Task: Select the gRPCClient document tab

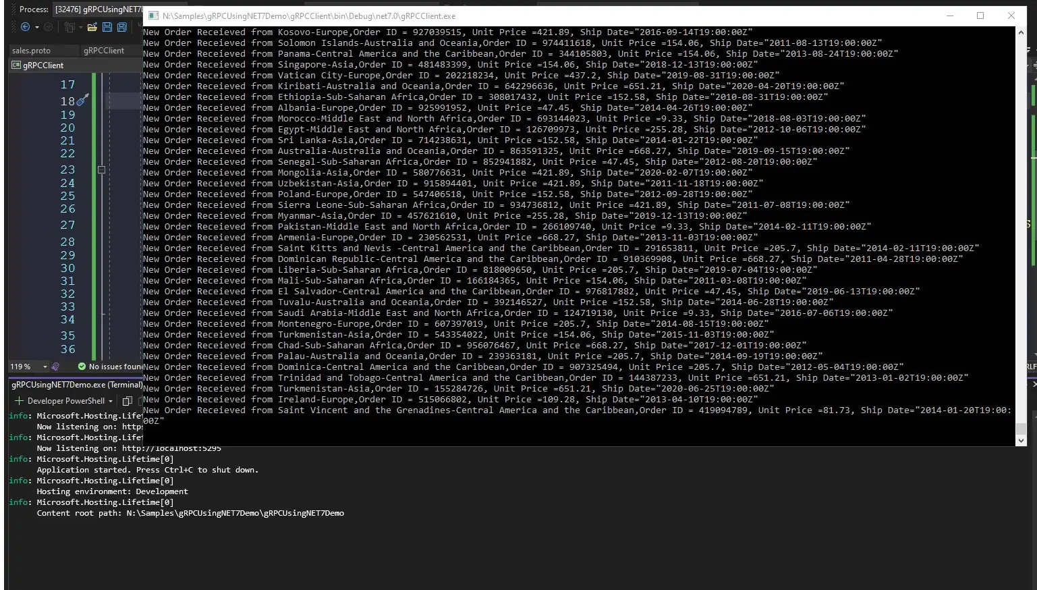Action: tap(104, 51)
